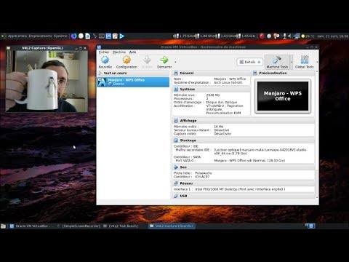This screenshot has width=349, height=262.
Task: Expand the Démarrer dropdown arrow
Action: [175, 62]
